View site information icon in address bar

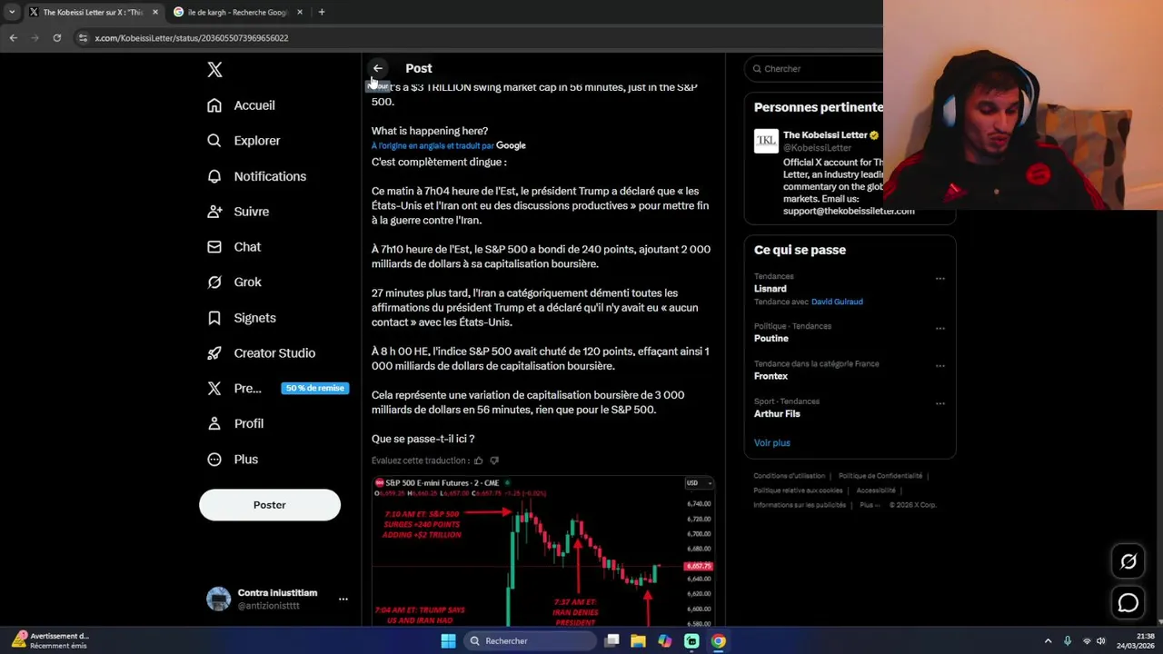[83, 38]
